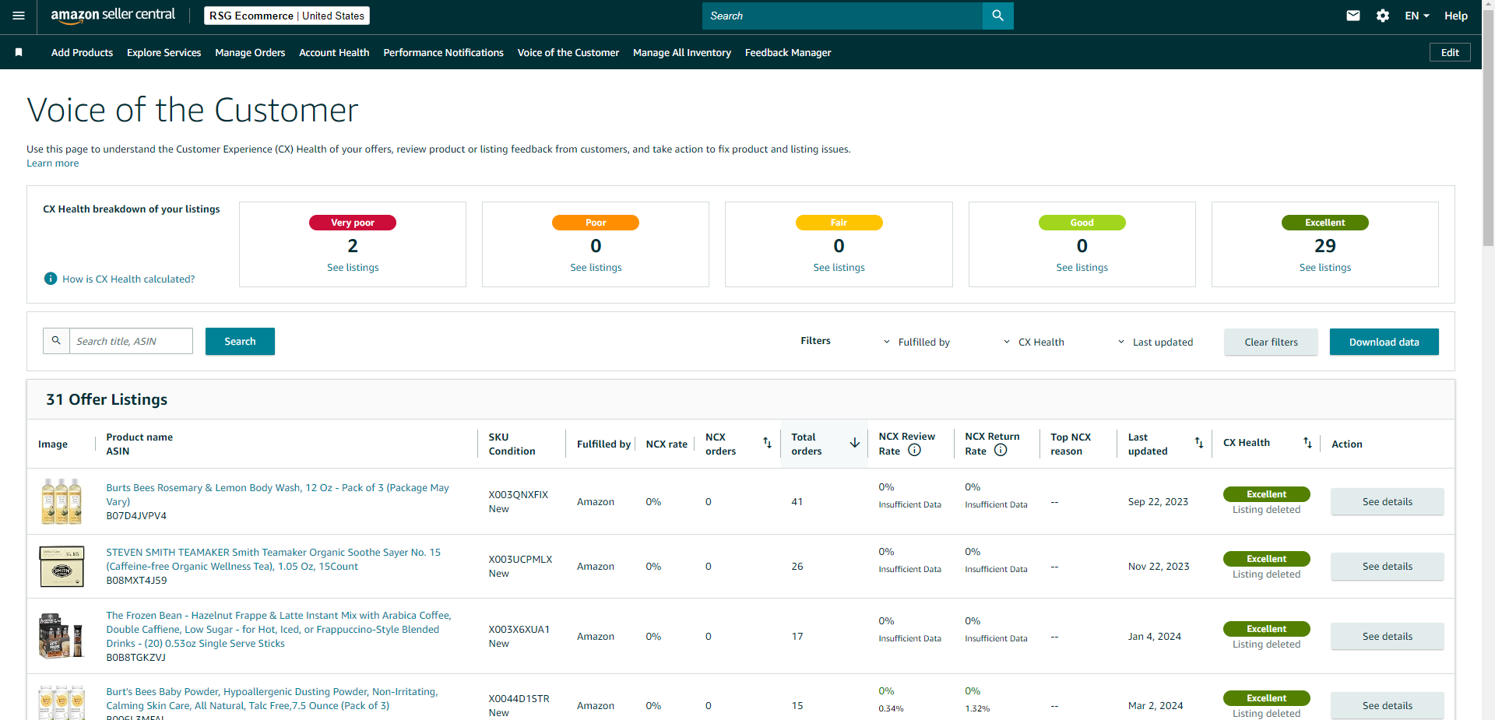The height and width of the screenshot is (720, 1495).
Task: Click the Edit navigation button
Action: tap(1450, 52)
